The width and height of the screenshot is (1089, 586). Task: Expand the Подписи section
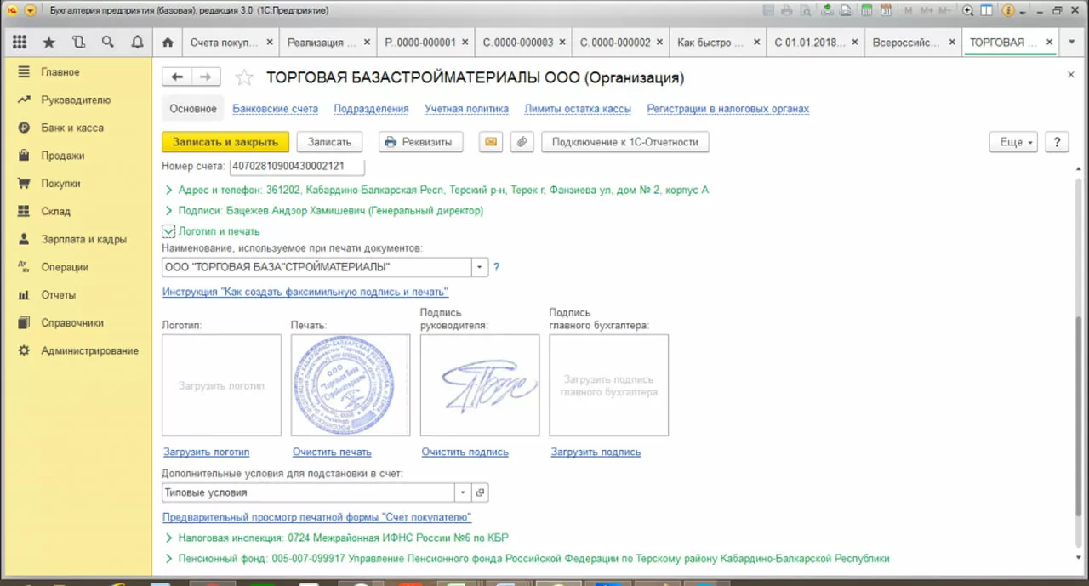pos(168,210)
